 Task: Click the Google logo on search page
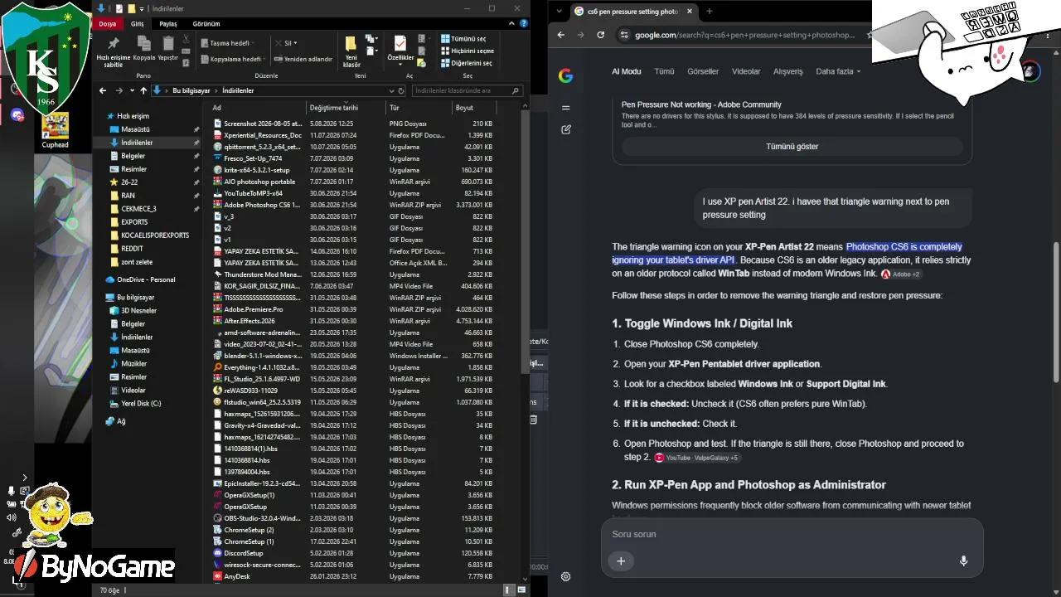tap(566, 75)
